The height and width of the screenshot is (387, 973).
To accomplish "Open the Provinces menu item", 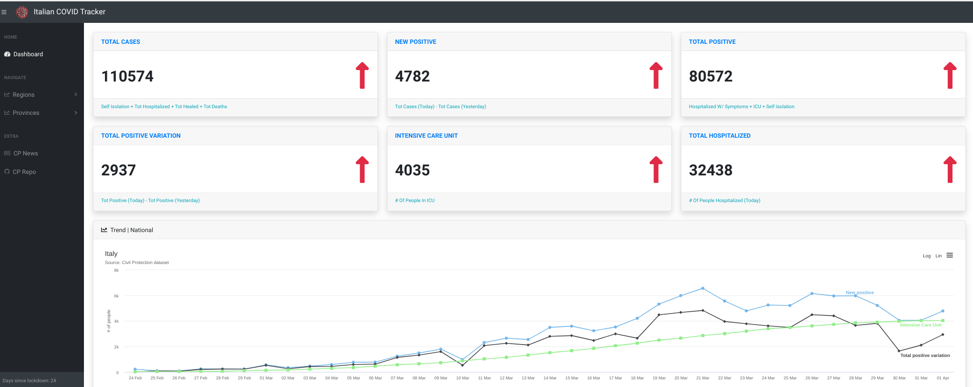I will [x=42, y=113].
